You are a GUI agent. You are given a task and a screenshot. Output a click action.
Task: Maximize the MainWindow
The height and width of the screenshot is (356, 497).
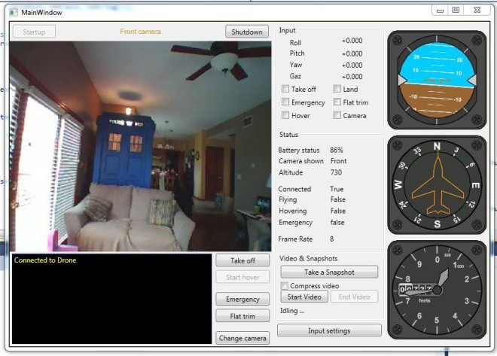[x=456, y=10]
